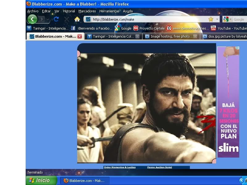The height and width of the screenshot is (185, 247).
Task: Switch to the Taringa! - Inteligencia Col... tab
Action: [113, 36]
